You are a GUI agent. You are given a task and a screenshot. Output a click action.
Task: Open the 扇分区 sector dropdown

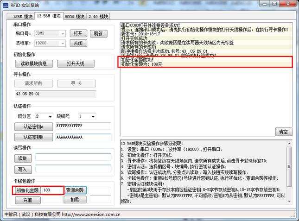click(49, 116)
